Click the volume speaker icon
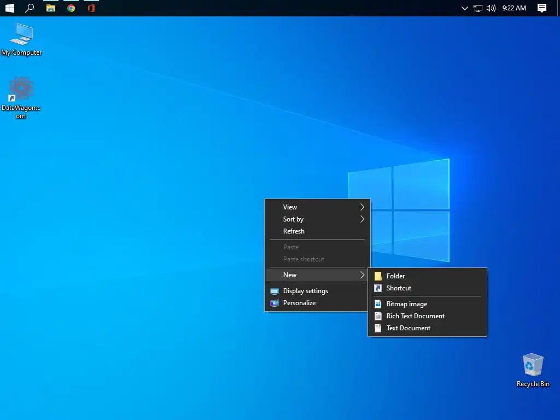The image size is (560, 420). (491, 8)
